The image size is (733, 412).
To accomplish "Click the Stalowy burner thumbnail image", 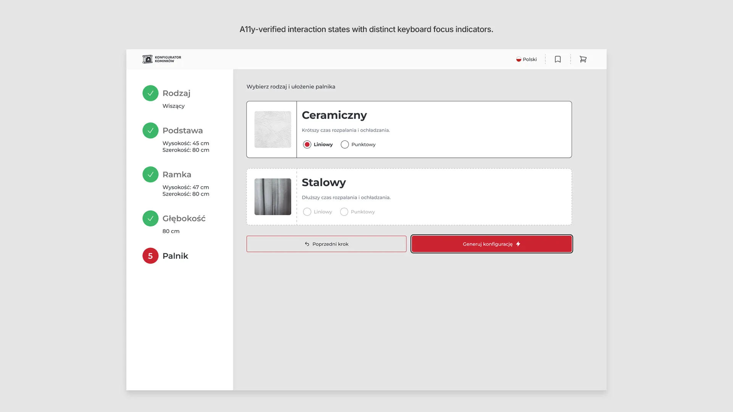I will [273, 196].
